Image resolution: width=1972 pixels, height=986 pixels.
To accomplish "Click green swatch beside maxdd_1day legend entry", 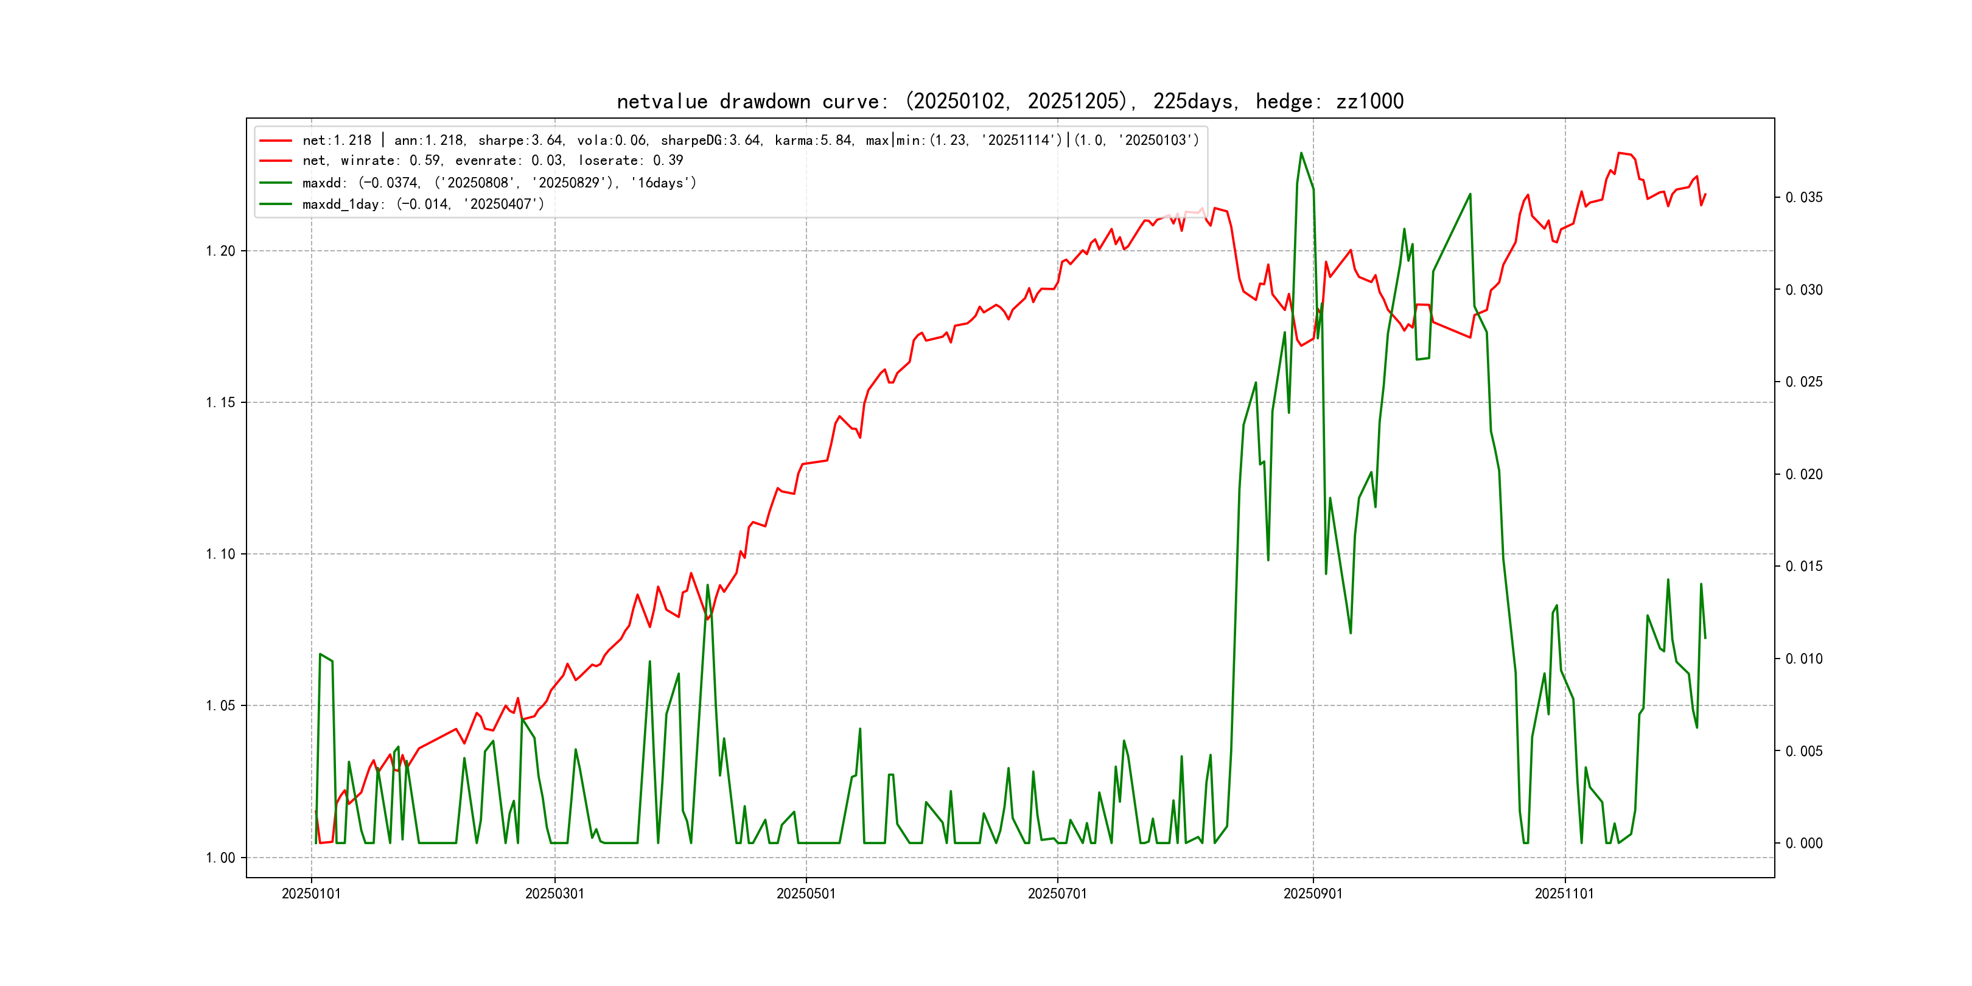I will coord(276,205).
